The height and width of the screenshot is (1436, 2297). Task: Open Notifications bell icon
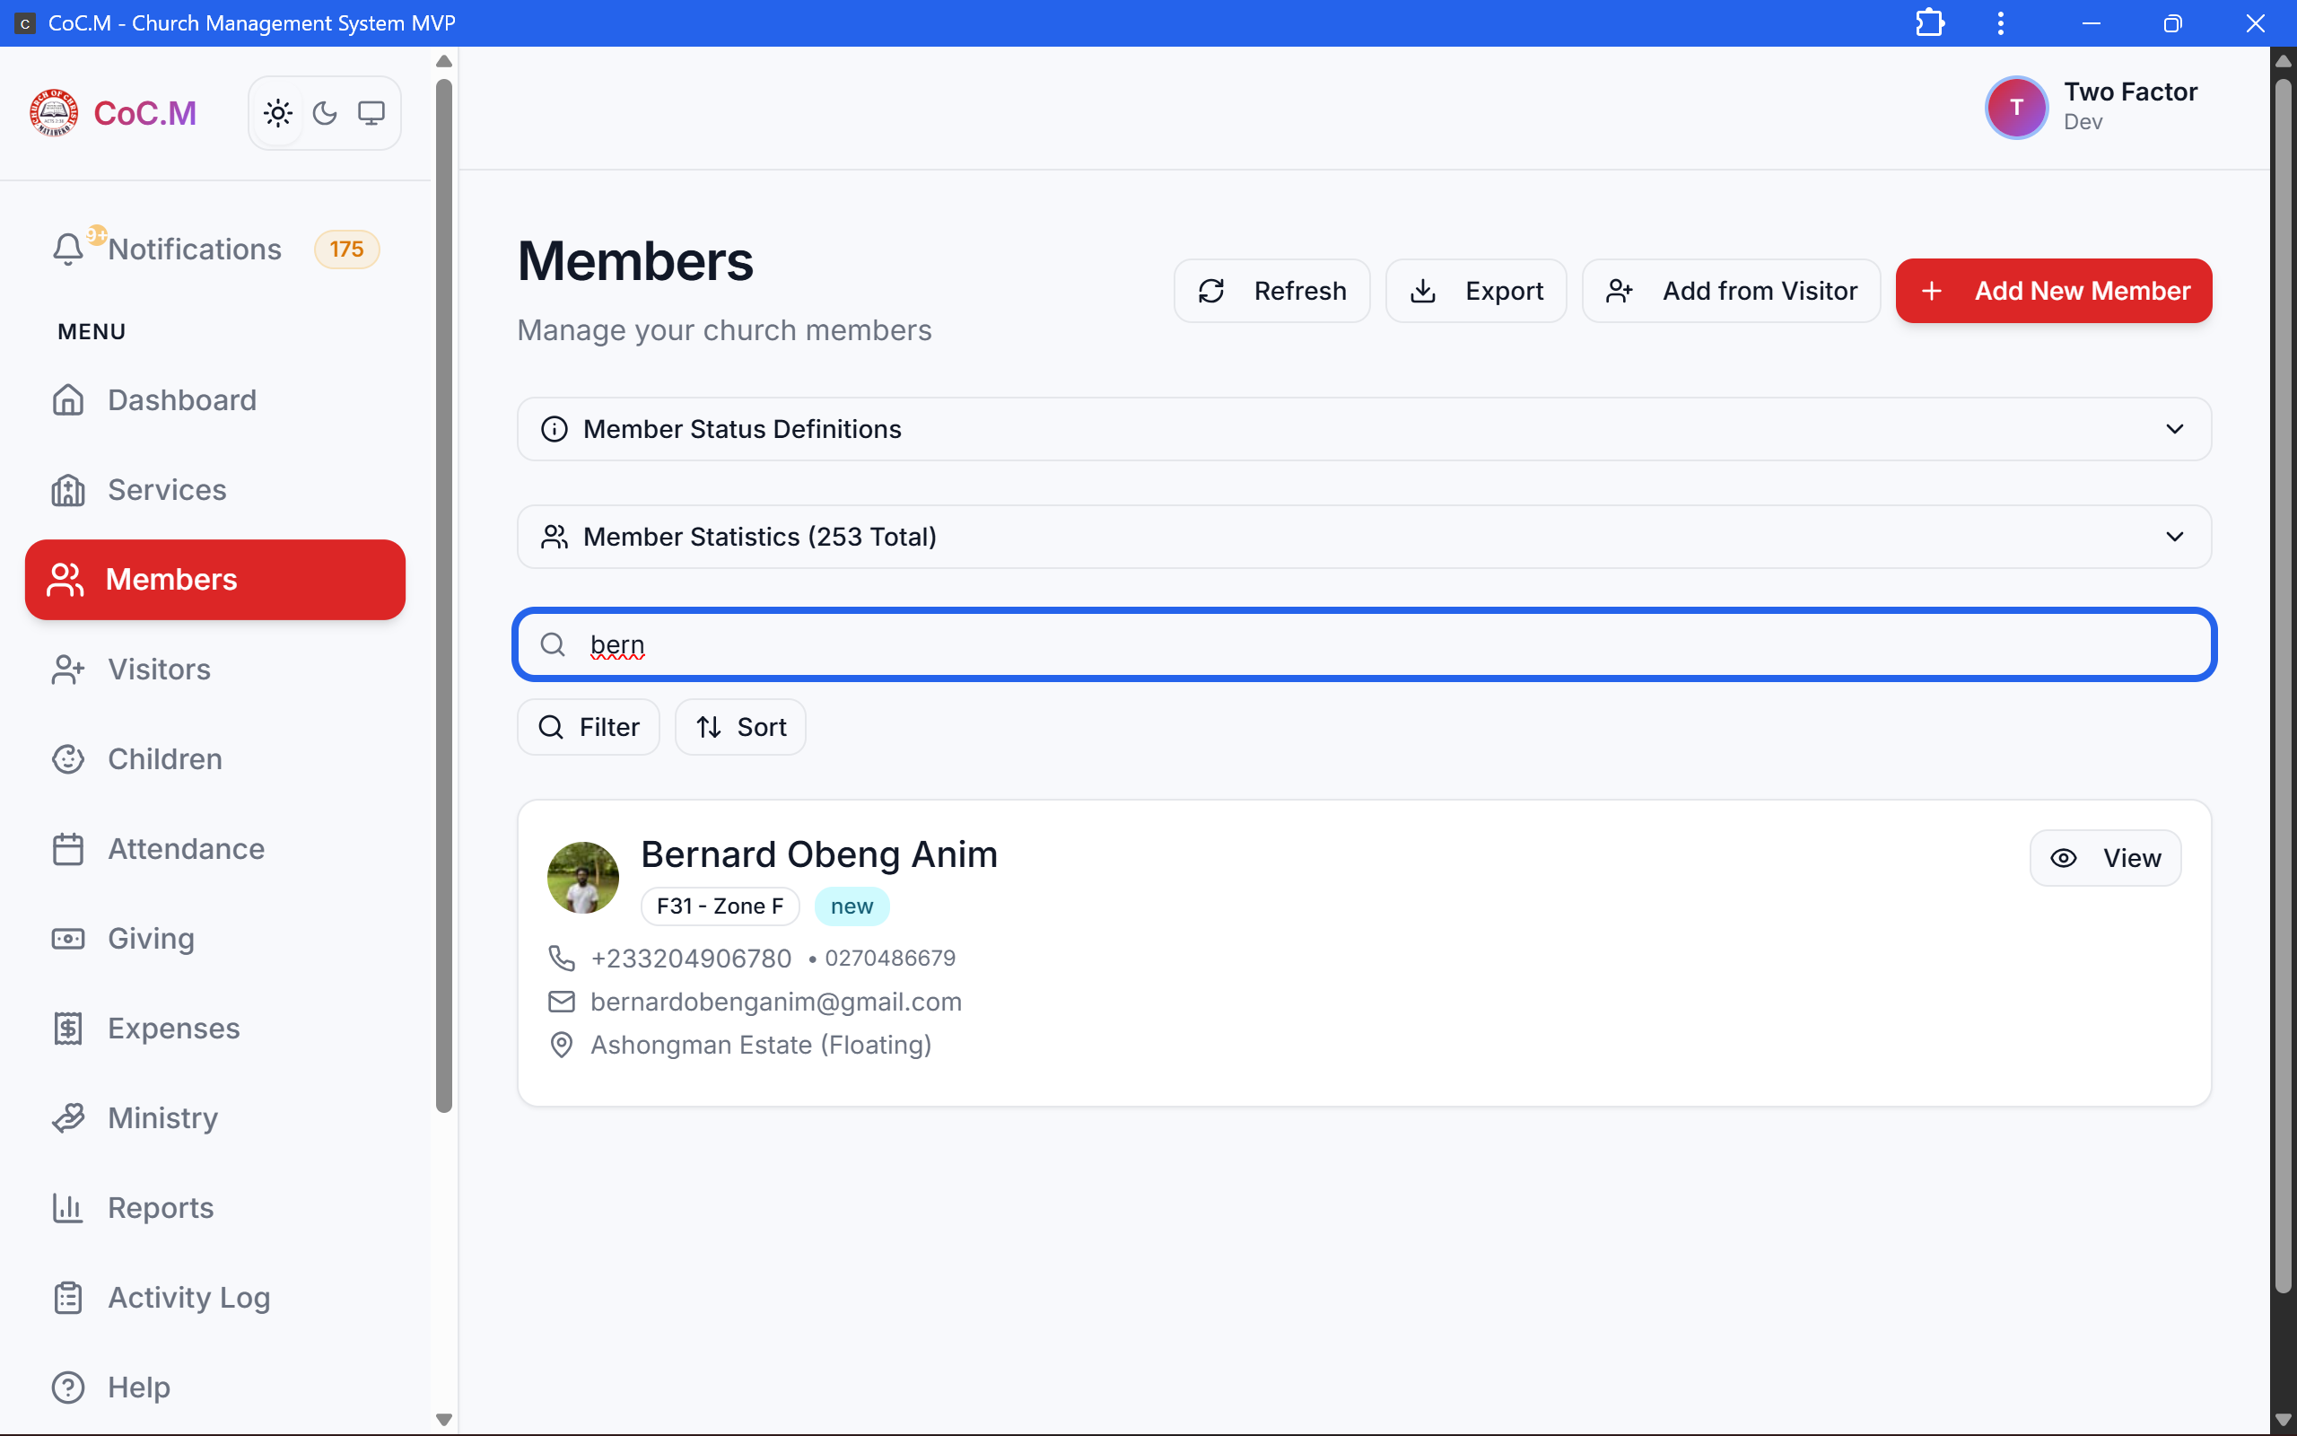click(x=68, y=249)
